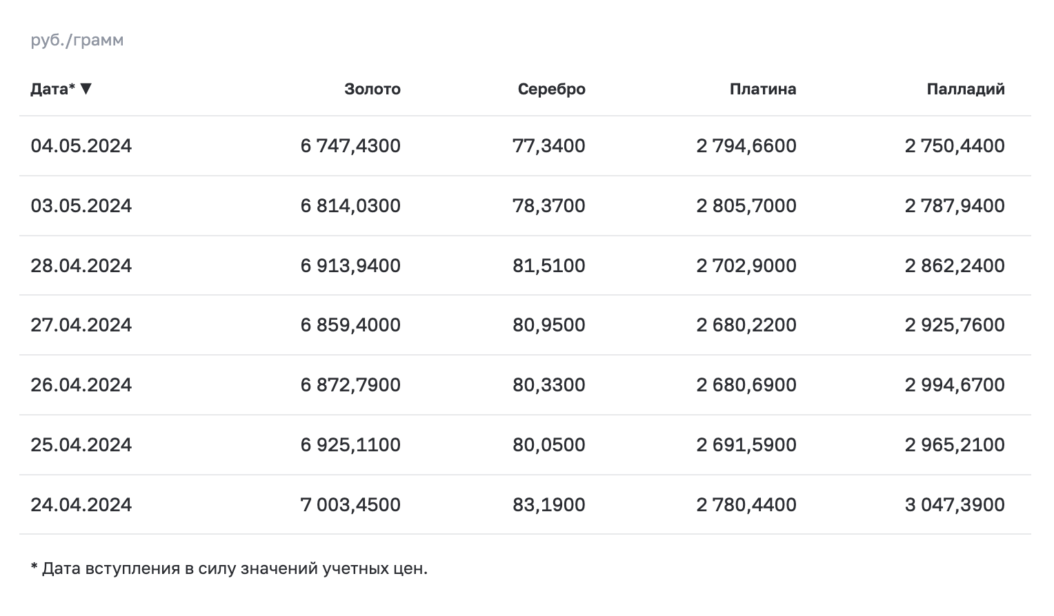Click palladium price 2 862,2400

tap(955, 266)
